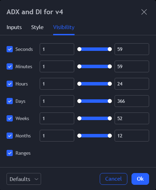156x190 pixels.
Task: Switch to the Style tab
Action: click(37, 27)
